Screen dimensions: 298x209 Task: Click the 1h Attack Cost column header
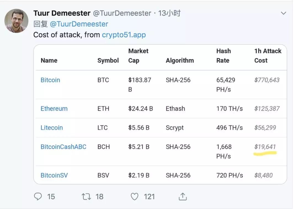click(268, 56)
